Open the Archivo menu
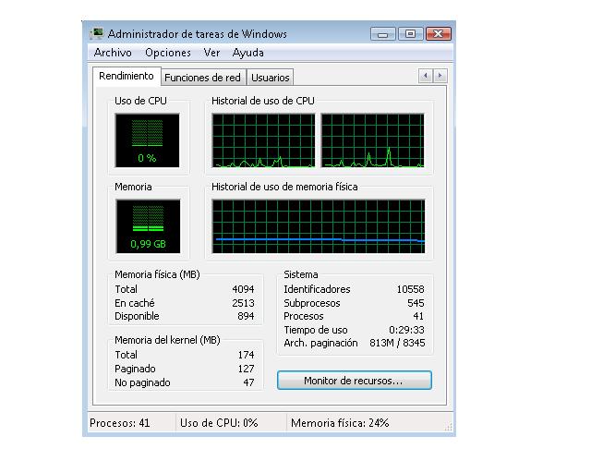 coord(113,53)
